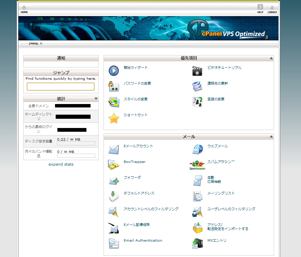Viewport: 301px width, 257px height.
Task: Click the MXエントリ server icon
Action: click(197, 244)
